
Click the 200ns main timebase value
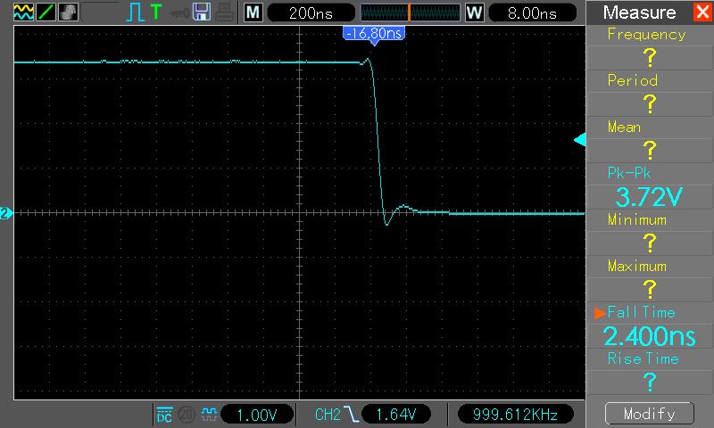point(311,12)
